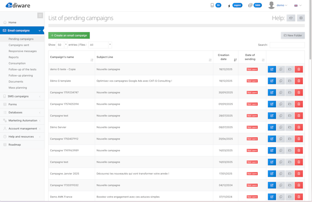
Task: Click the Create an email campaign button
Action: point(69,35)
